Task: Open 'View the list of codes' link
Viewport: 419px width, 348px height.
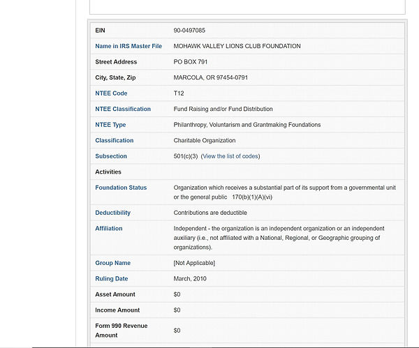Action: 230,156
